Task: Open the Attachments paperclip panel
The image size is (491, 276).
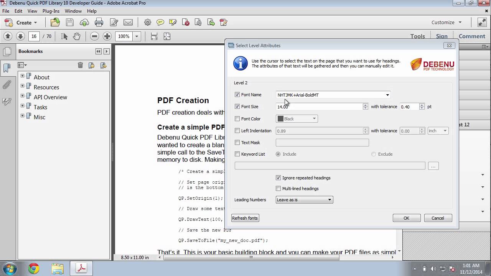Action: (x=7, y=85)
